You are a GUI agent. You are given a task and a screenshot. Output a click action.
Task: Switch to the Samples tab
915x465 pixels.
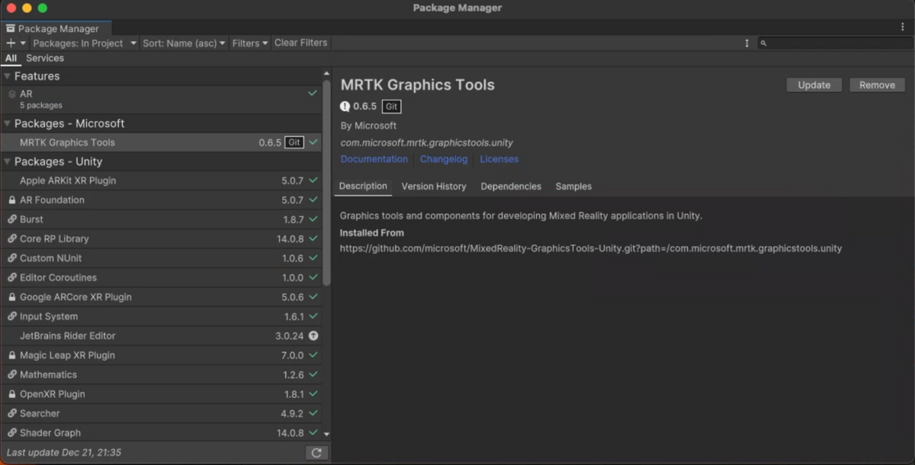(573, 186)
